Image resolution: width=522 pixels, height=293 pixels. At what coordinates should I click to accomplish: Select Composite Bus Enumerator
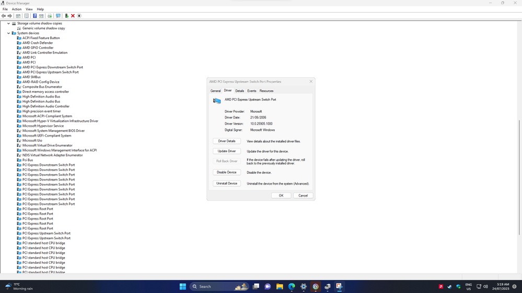(x=42, y=87)
